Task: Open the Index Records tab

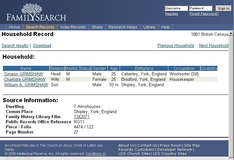Action: pos(73,27)
